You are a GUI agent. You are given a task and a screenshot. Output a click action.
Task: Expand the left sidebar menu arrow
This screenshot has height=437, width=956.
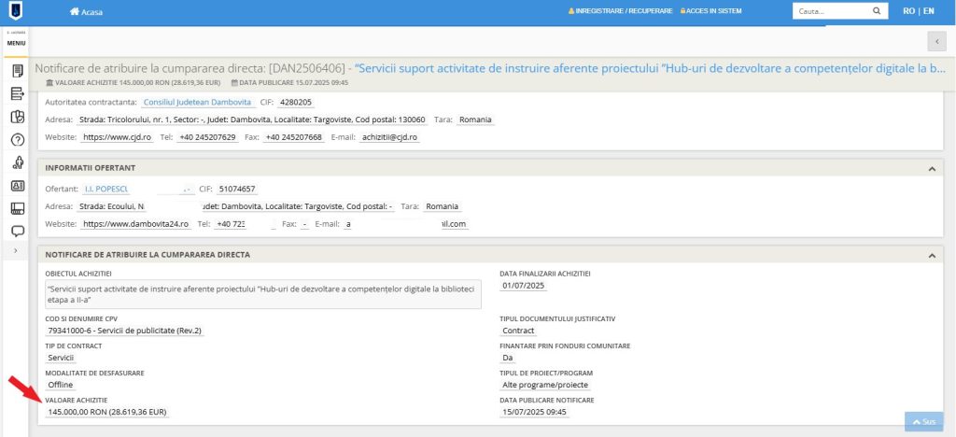[x=16, y=252]
